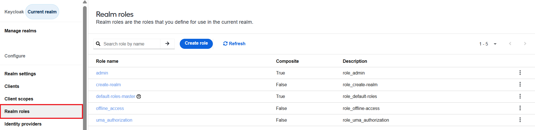Click the magnifier search icon
This screenshot has height=130, width=535.
[x=98, y=44]
